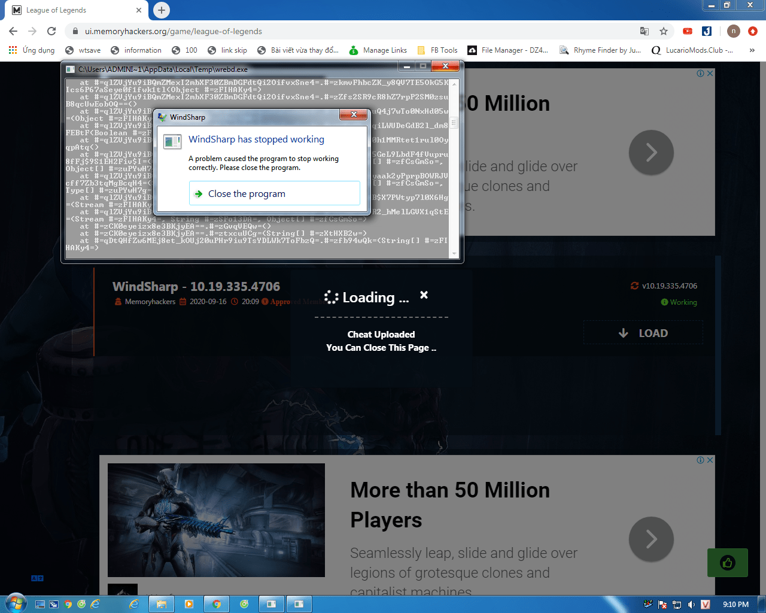Launch Chrome from the quick launch bar
This screenshot has height=613, width=766.
click(x=68, y=604)
